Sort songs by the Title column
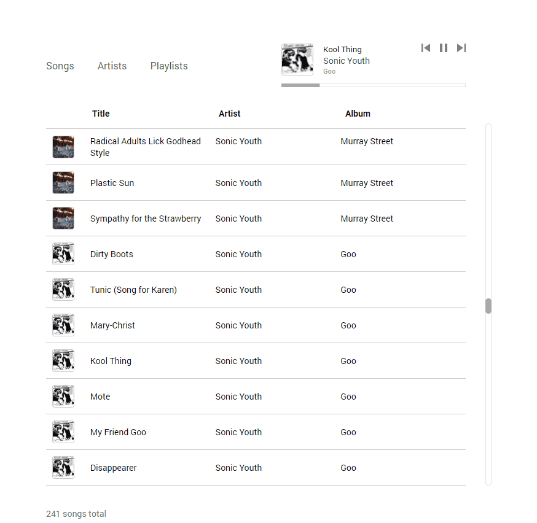The height and width of the screenshot is (523, 537). pyautogui.click(x=101, y=114)
